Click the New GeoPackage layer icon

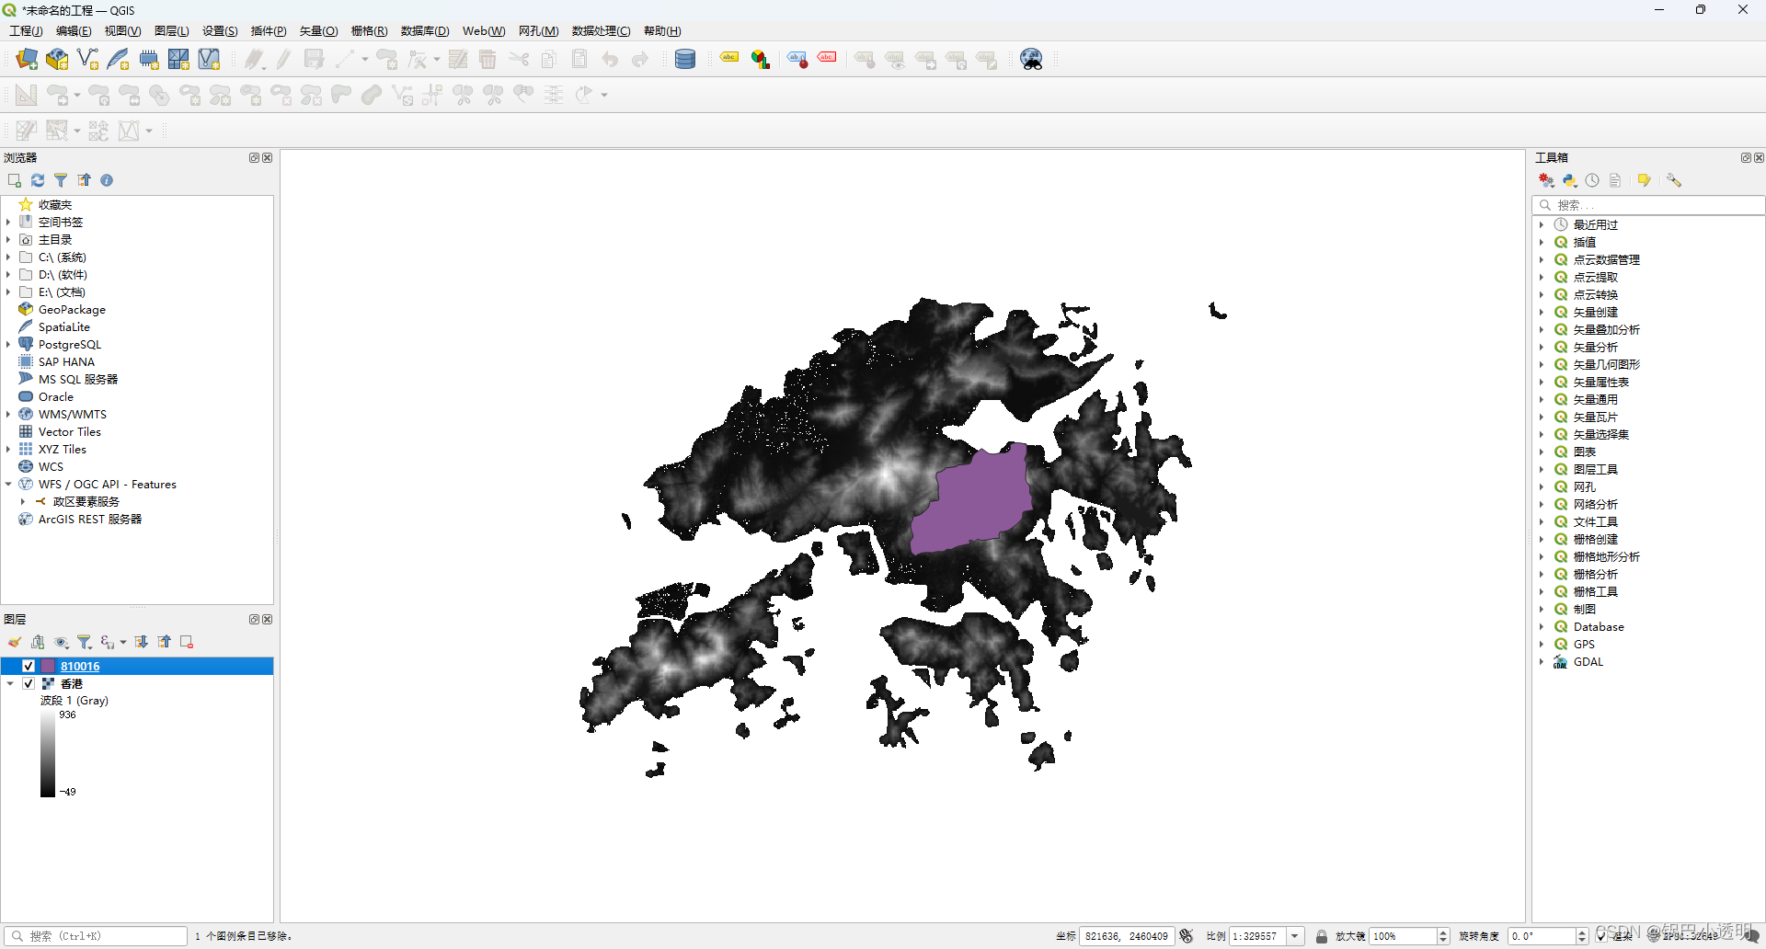tap(57, 60)
